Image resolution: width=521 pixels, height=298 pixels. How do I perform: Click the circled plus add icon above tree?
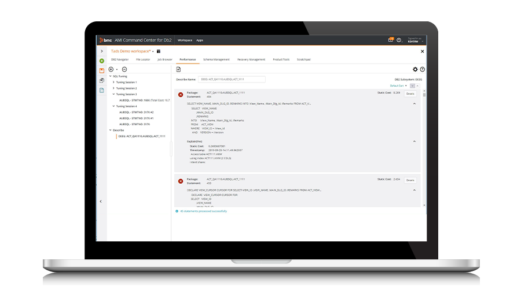111,69
